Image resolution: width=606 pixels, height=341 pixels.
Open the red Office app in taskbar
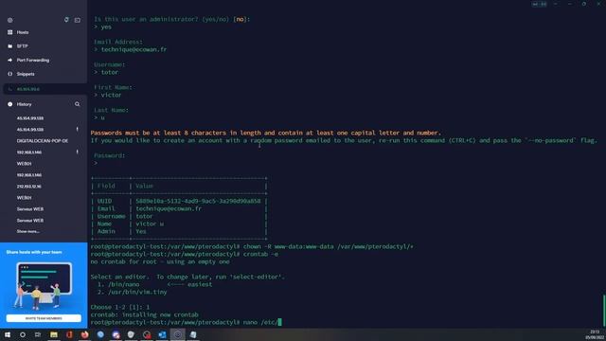[69, 334]
